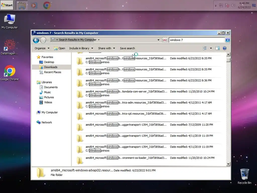
Task: Click folder thumbnail in details pane
Action: pos(41,173)
